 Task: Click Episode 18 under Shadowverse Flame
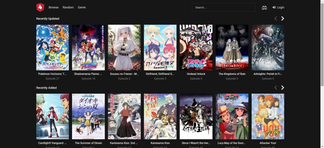89,79
